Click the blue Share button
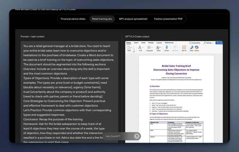Image resolution: width=239 pixels, height=152 pixels. click(219, 43)
